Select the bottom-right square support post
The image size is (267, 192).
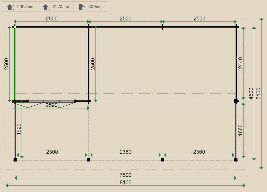236,160
